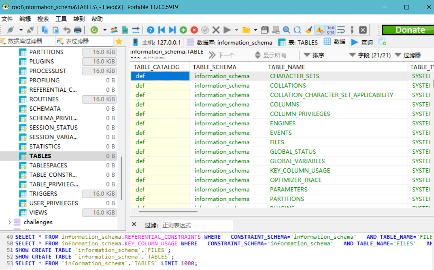
Task: Toggle stop on errors warning icon
Action: tap(320, 30)
